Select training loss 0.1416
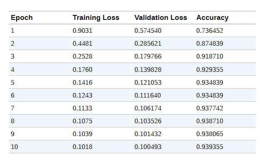Image resolution: width=265 pixels, height=161 pixels. coord(82,83)
